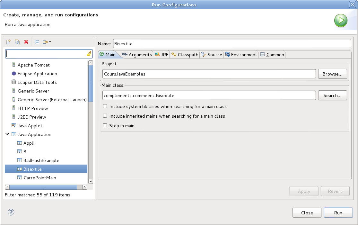Click the Duplicate configuration icon
358x225 pixels.
pyautogui.click(x=17, y=42)
